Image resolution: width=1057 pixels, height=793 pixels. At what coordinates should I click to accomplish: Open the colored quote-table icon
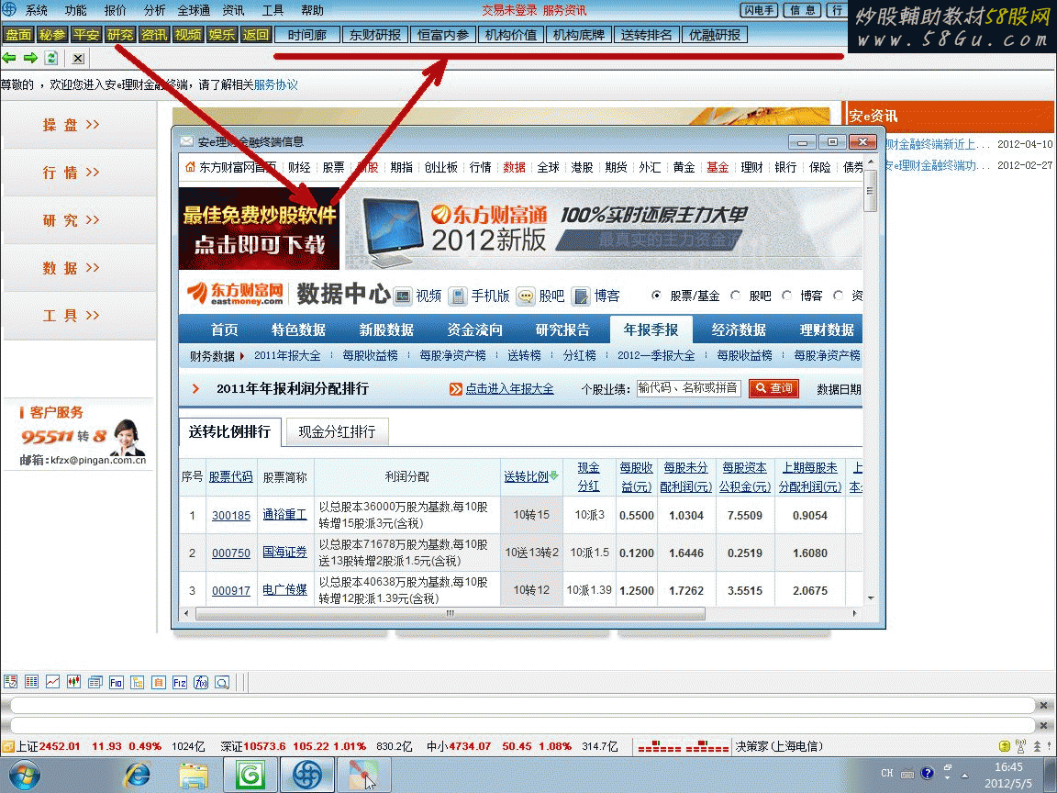pyautogui.click(x=32, y=682)
